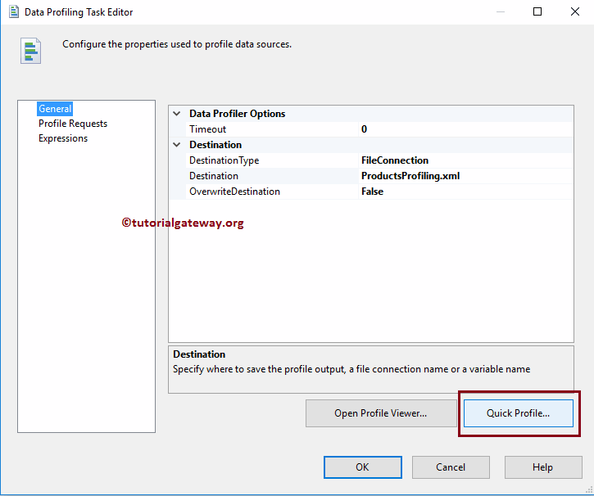Cancel the task editor dialog
The width and height of the screenshot is (594, 496).
(451, 467)
